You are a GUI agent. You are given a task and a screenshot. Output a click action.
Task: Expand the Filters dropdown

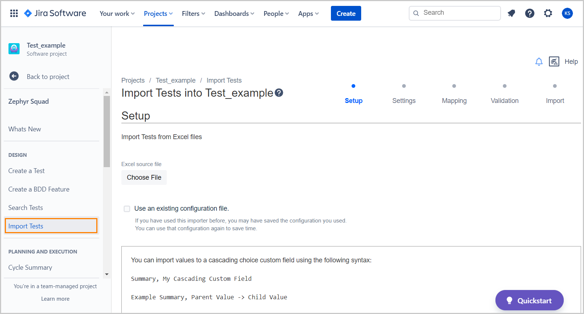point(194,14)
